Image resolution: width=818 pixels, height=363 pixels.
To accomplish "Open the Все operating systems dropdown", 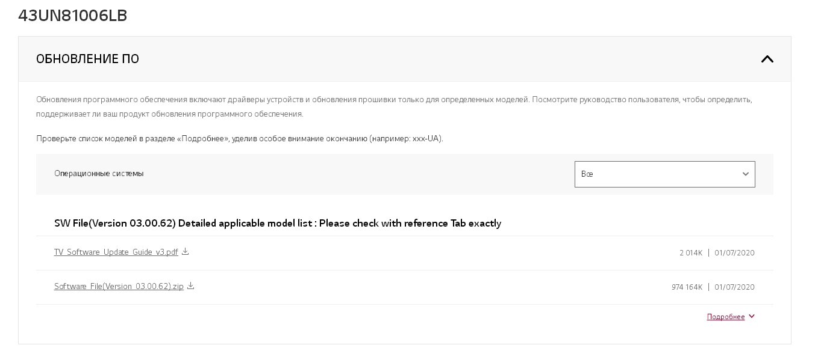I will pyautogui.click(x=664, y=174).
